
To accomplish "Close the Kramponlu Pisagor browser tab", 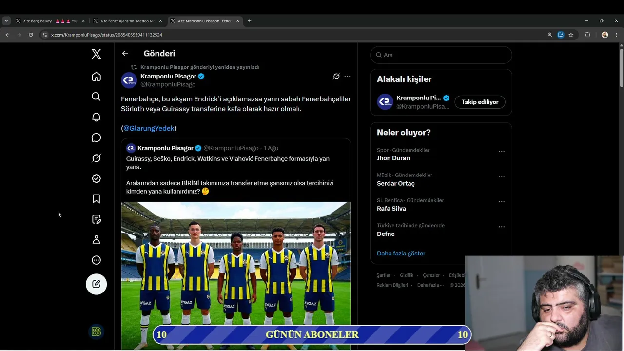I will click(x=238, y=21).
